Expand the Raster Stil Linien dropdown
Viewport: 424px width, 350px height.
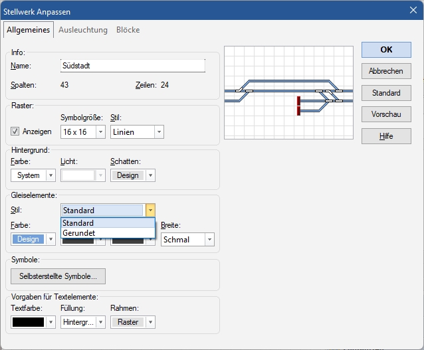pyautogui.click(x=136, y=131)
